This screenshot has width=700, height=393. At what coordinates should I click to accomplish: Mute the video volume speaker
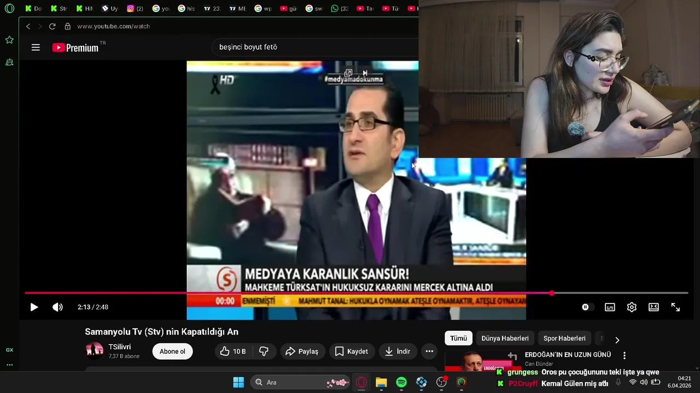tap(57, 307)
